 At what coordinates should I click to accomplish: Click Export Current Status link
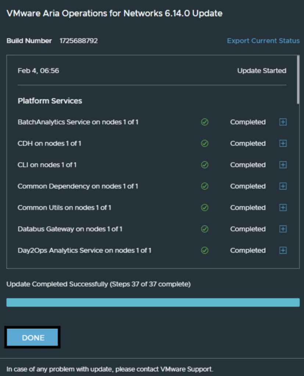(x=263, y=41)
